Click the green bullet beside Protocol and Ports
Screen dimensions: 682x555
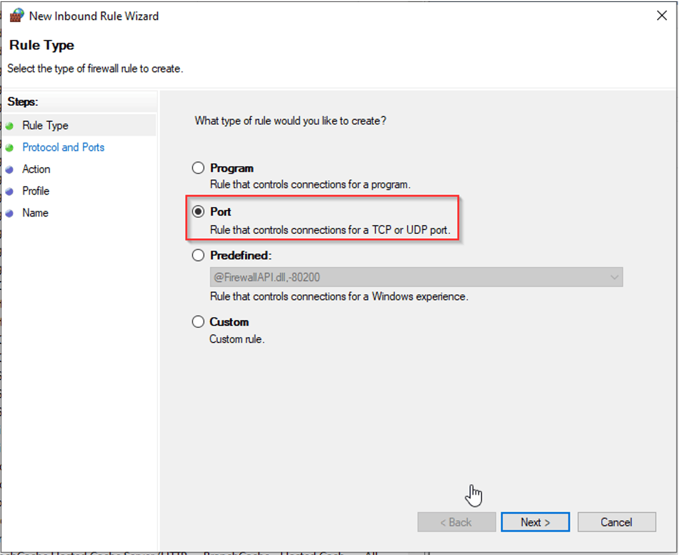tap(9, 148)
